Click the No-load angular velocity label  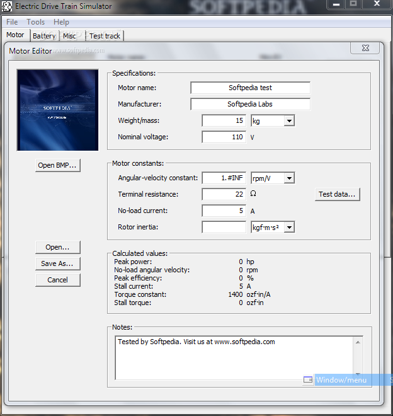click(x=152, y=270)
